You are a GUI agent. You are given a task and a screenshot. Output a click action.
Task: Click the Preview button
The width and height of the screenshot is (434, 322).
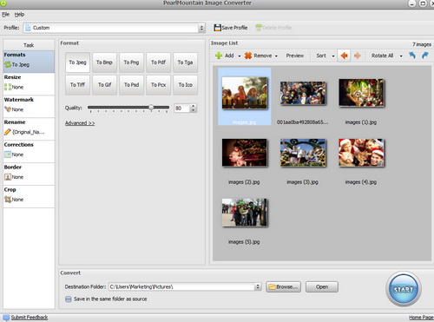coord(295,56)
